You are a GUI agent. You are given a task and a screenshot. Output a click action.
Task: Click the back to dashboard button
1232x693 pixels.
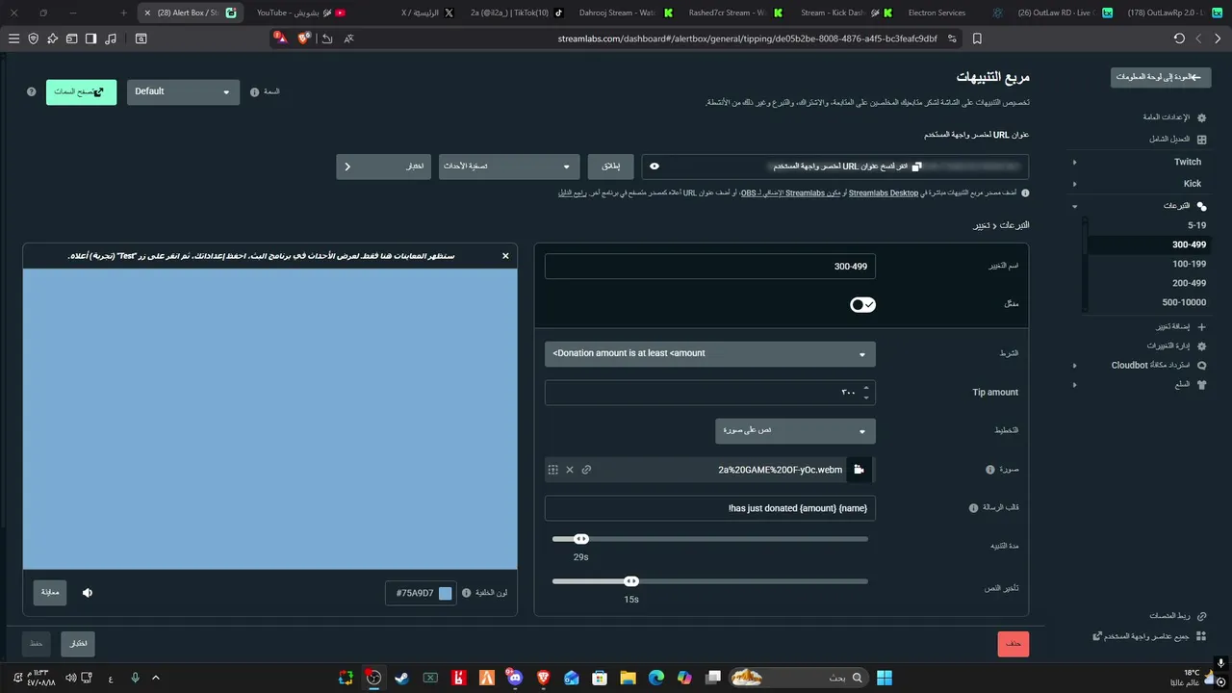pyautogui.click(x=1161, y=77)
